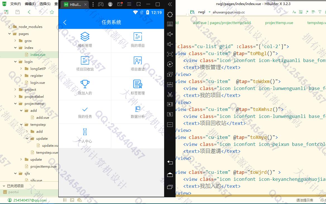The height and width of the screenshot is (204, 326).
Task: Collapse the 已关闭项目 section
Action: 4,186
